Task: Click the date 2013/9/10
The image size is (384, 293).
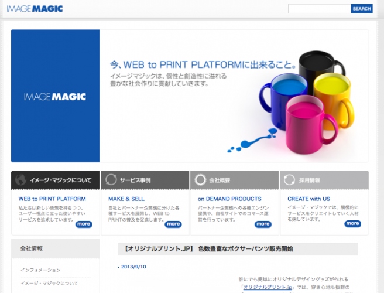Action: (133, 267)
